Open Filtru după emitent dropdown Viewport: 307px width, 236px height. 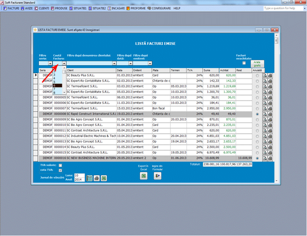click(150, 63)
